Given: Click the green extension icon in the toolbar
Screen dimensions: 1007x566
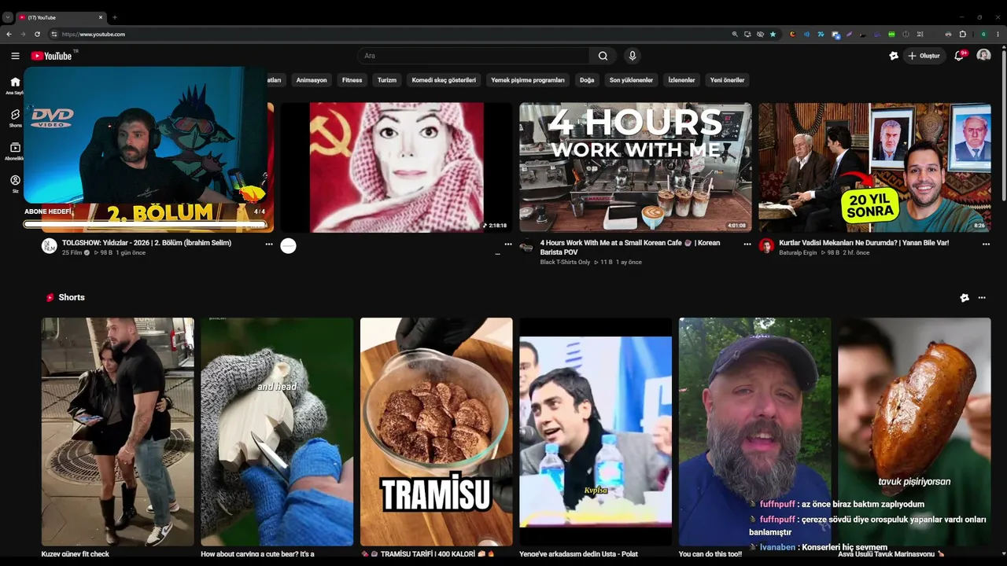Looking at the screenshot, I should click(x=891, y=35).
